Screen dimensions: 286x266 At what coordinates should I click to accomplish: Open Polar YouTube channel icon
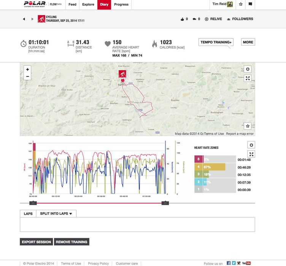(x=246, y=263)
